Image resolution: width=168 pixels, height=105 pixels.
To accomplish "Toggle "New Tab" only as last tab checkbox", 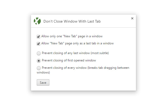I will click(x=39, y=44).
